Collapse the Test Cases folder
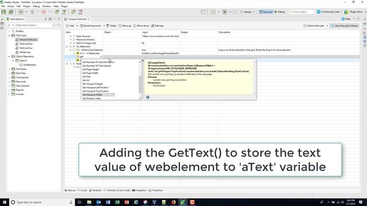The height and width of the screenshot is (206, 367). (x=9, y=35)
